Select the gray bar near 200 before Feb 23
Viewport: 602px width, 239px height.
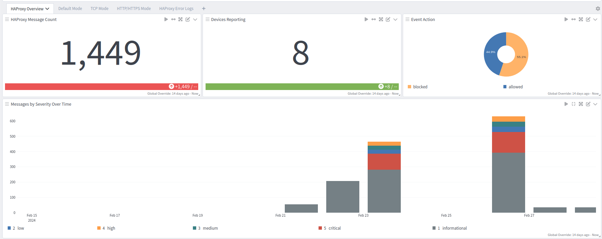(343, 197)
